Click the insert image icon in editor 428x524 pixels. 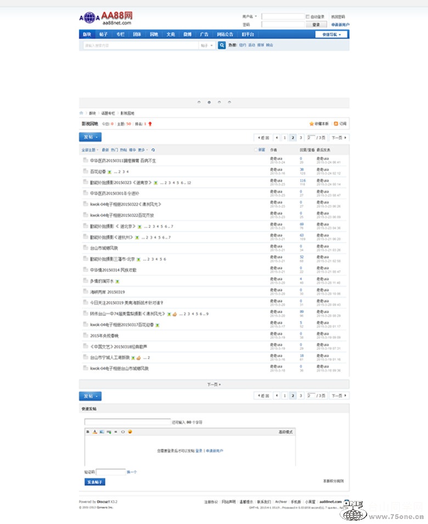[102, 432]
